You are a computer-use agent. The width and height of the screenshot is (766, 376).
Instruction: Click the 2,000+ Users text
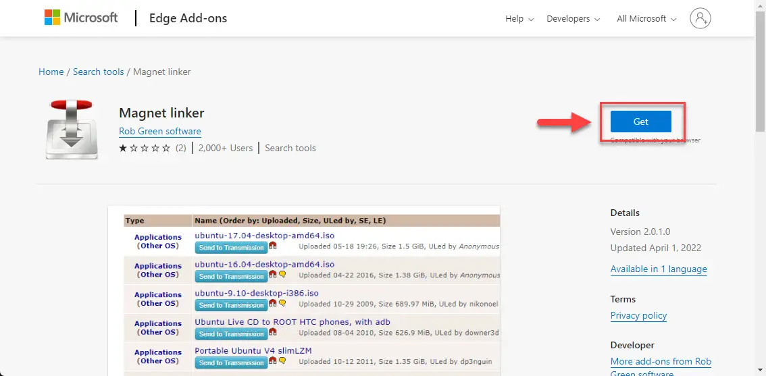(225, 148)
